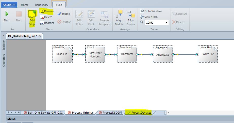Image resolution: width=234 pixels, height=123 pixels.
Task: Open the ProcessDSCGFT step tab
Action: click(x=111, y=113)
